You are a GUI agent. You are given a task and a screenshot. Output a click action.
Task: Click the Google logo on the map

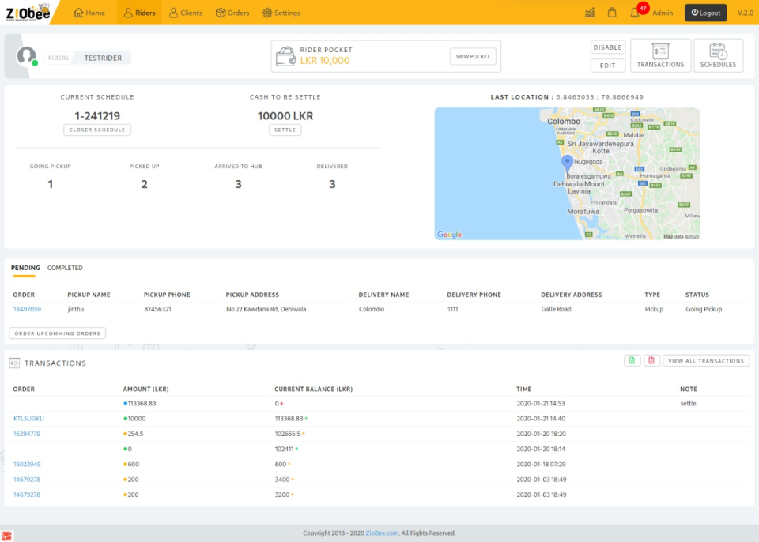point(449,234)
